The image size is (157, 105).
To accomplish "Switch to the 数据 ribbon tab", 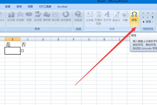I will coord(8,7).
